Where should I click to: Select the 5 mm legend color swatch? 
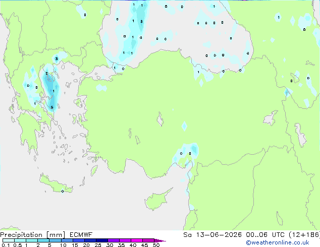pos(55,240)
